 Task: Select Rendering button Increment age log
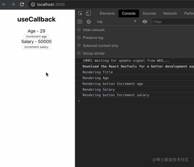click(x=135, y=83)
